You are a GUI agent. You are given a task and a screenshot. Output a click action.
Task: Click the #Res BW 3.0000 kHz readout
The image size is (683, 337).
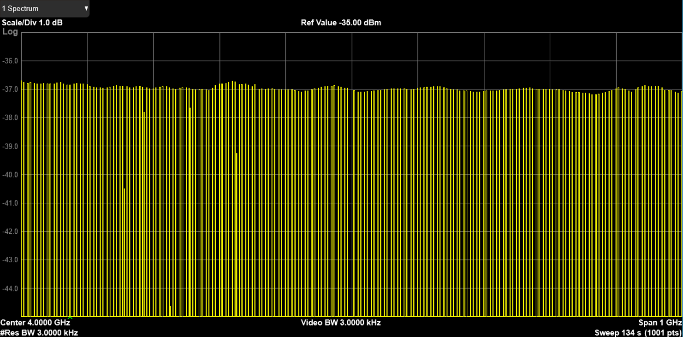click(x=39, y=332)
